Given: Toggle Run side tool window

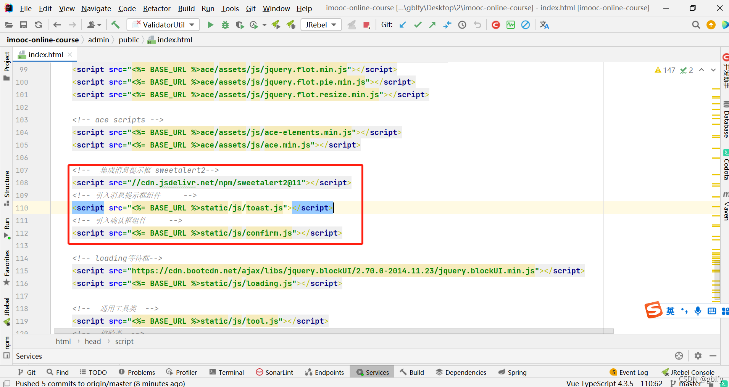Looking at the screenshot, I should [6, 228].
